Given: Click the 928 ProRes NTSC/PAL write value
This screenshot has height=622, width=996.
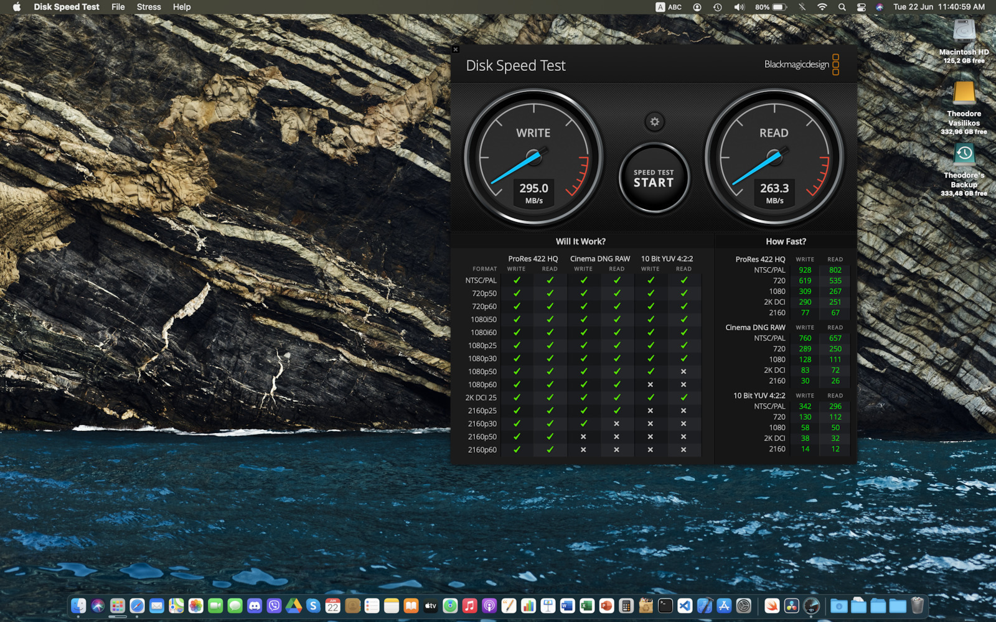Looking at the screenshot, I should pyautogui.click(x=805, y=270).
